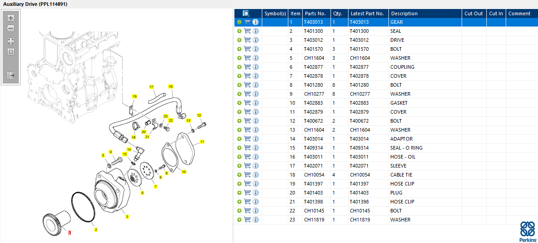The height and width of the screenshot is (243, 538).
Task: Click the list-with-arrow export icon
Action: (11, 75)
